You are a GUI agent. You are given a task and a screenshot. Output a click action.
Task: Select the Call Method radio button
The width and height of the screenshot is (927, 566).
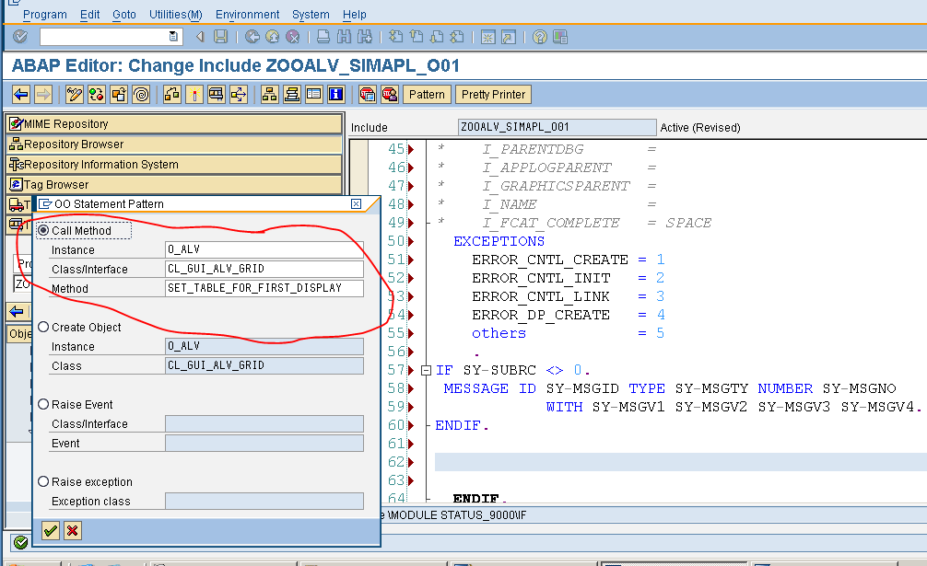coord(43,231)
